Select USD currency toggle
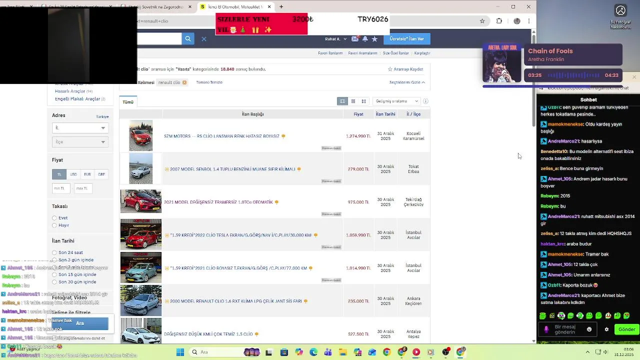640x360 pixels. (73, 174)
